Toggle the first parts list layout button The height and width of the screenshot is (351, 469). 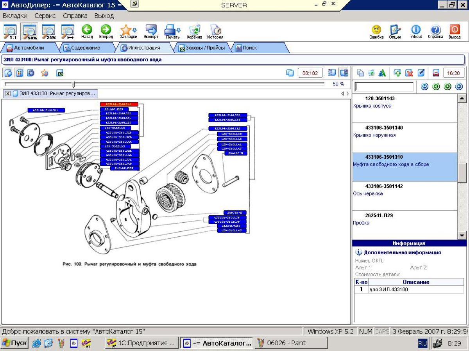332,73
